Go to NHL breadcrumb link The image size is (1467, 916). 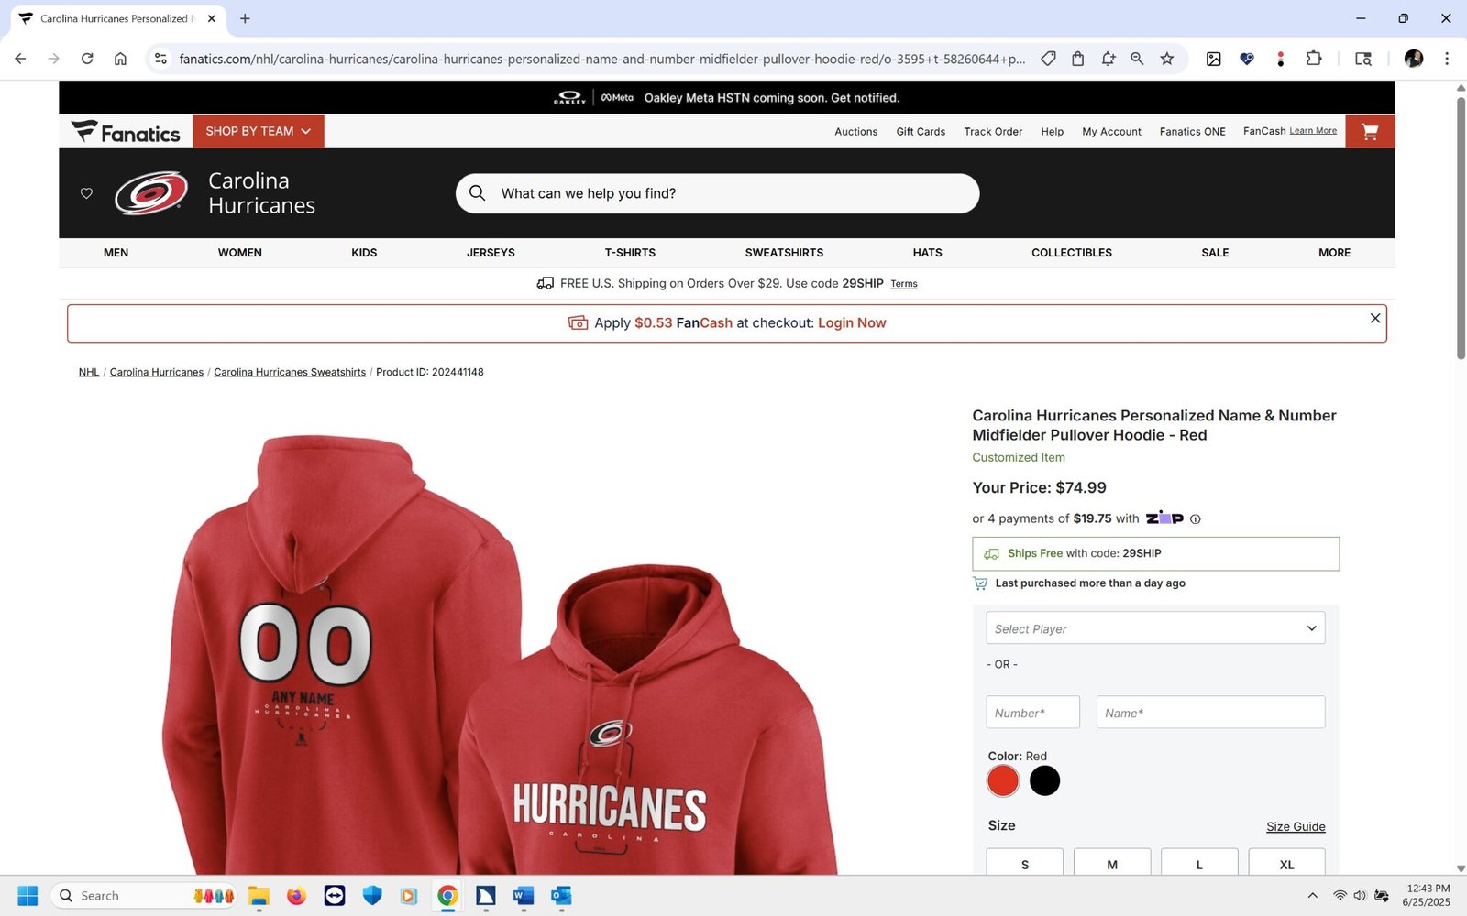coord(89,372)
